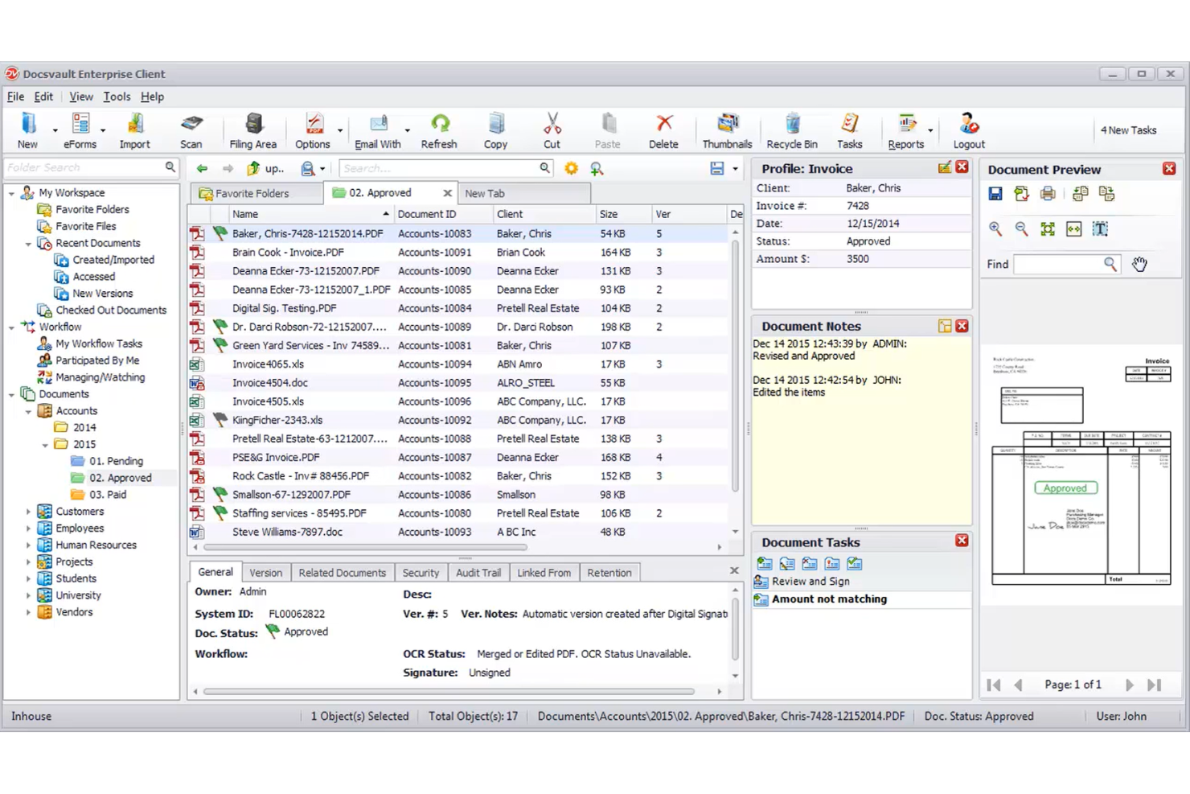The width and height of the screenshot is (1190, 794).
Task: Collapse the Recent Documents tree node
Action: (28, 243)
